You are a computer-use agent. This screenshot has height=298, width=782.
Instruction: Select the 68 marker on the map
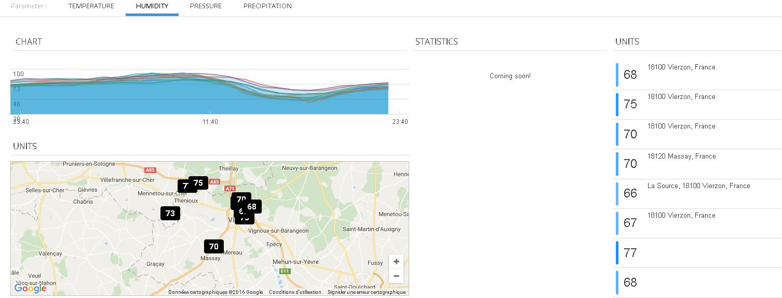tap(252, 206)
